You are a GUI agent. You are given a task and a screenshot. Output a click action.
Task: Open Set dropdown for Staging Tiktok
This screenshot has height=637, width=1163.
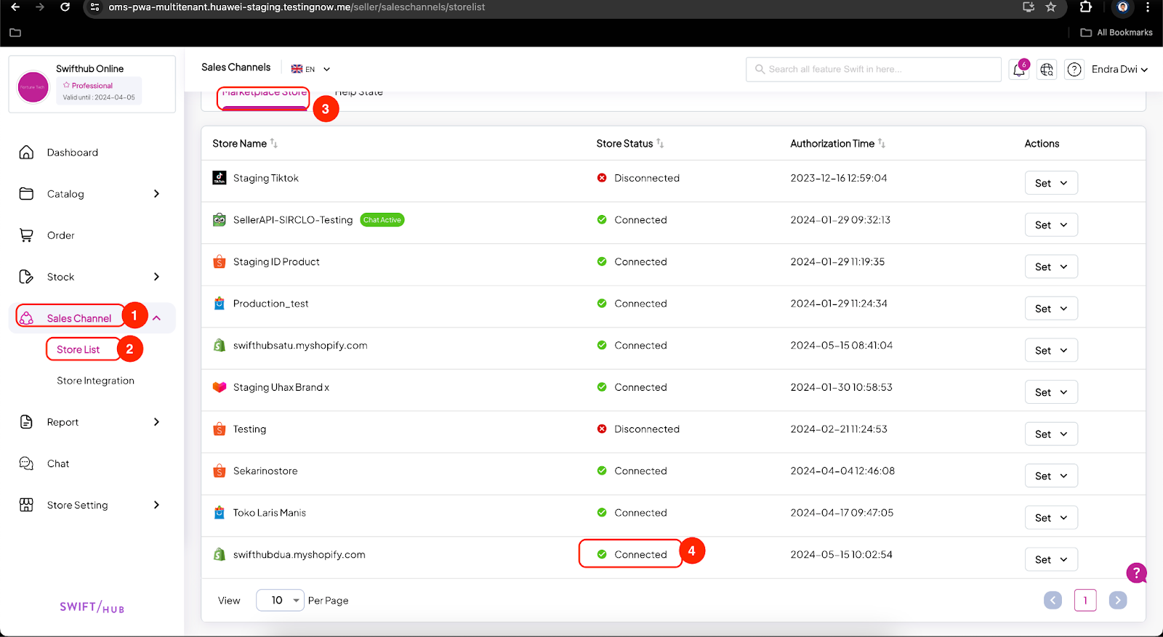tap(1051, 183)
